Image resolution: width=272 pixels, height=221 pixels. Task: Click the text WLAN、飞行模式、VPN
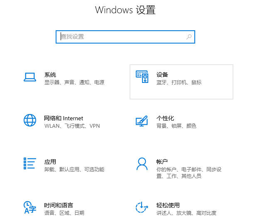(72, 126)
